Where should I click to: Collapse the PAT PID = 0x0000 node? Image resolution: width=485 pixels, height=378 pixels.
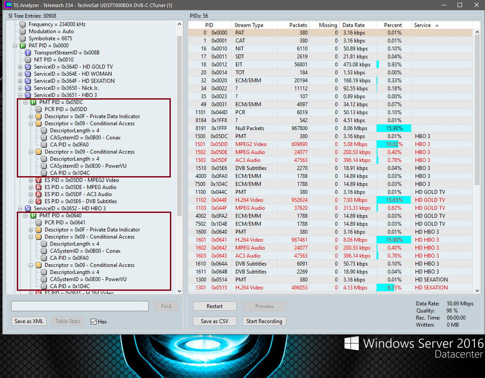click(15, 46)
